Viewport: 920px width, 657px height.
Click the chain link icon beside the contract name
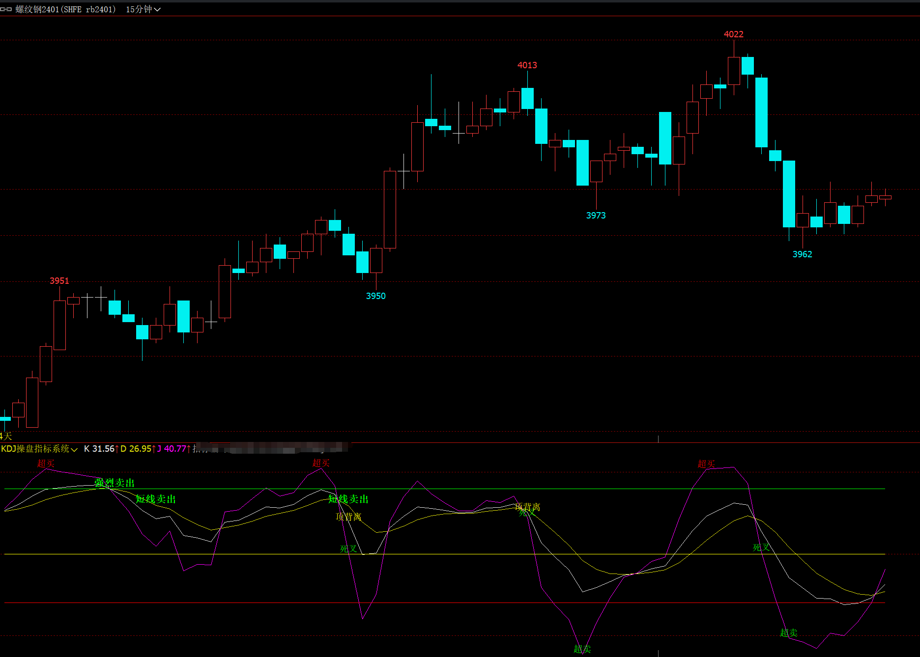(6, 9)
